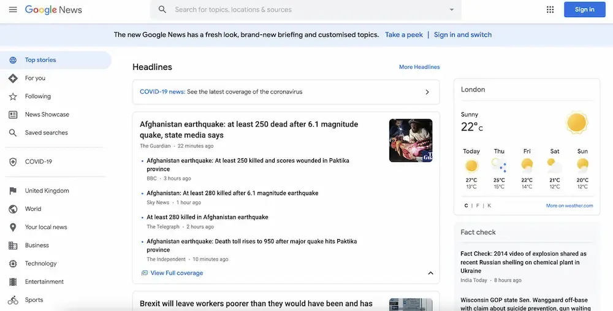Click the Following star icon
This screenshot has height=311, width=613.
click(x=13, y=96)
